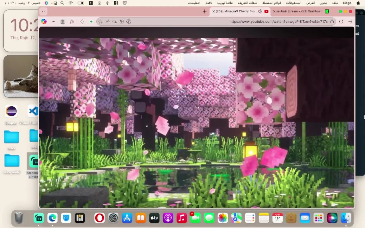The image size is (365, 228).
Task: Open the التعليمات (Help) menu
Action: click(194, 3)
